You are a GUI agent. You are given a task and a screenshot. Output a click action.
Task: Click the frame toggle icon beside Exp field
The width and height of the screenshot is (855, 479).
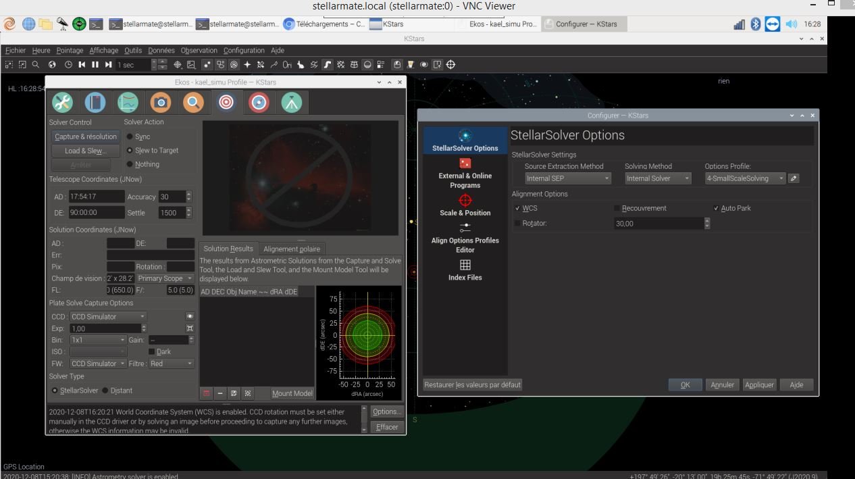(x=190, y=328)
